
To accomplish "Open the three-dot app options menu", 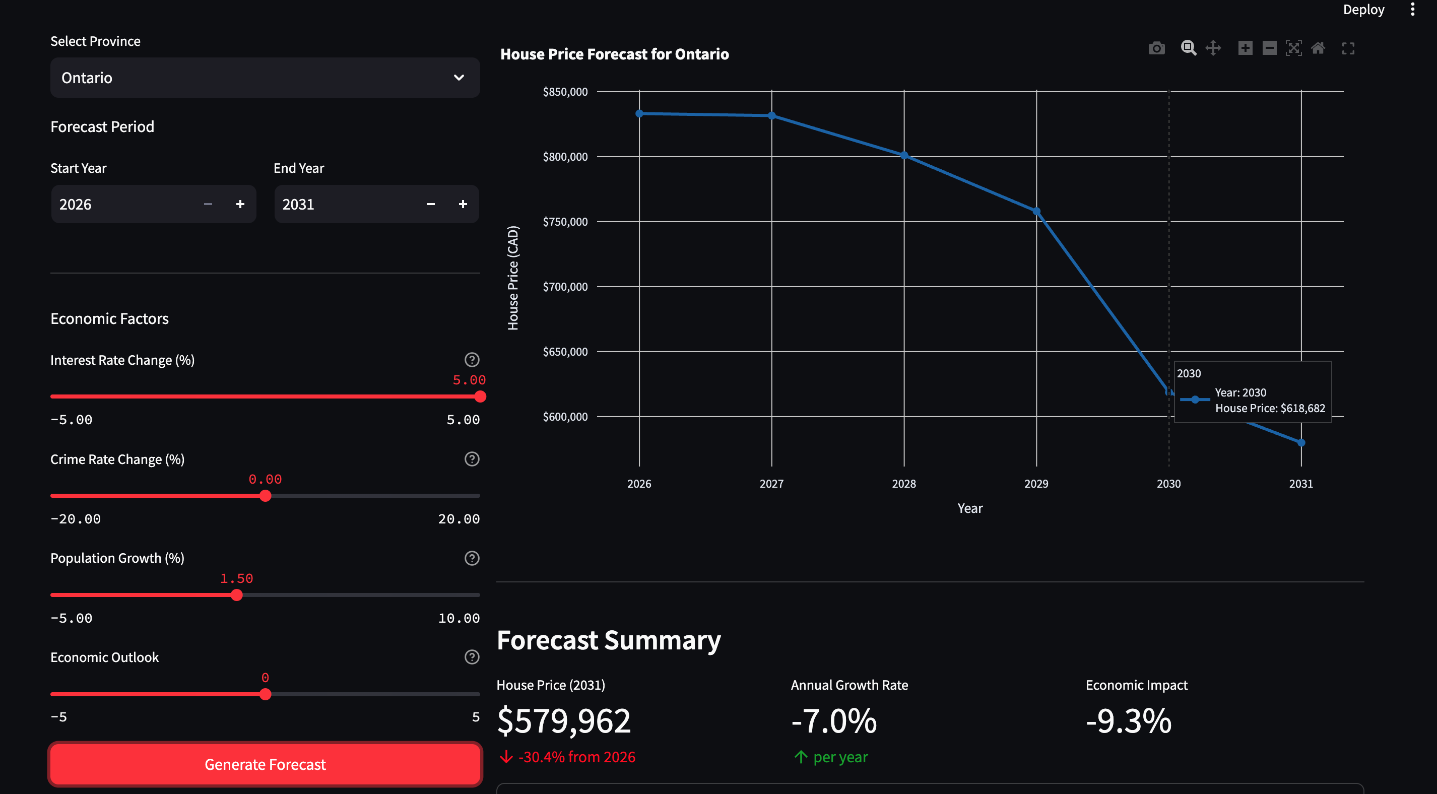I will coord(1412,9).
